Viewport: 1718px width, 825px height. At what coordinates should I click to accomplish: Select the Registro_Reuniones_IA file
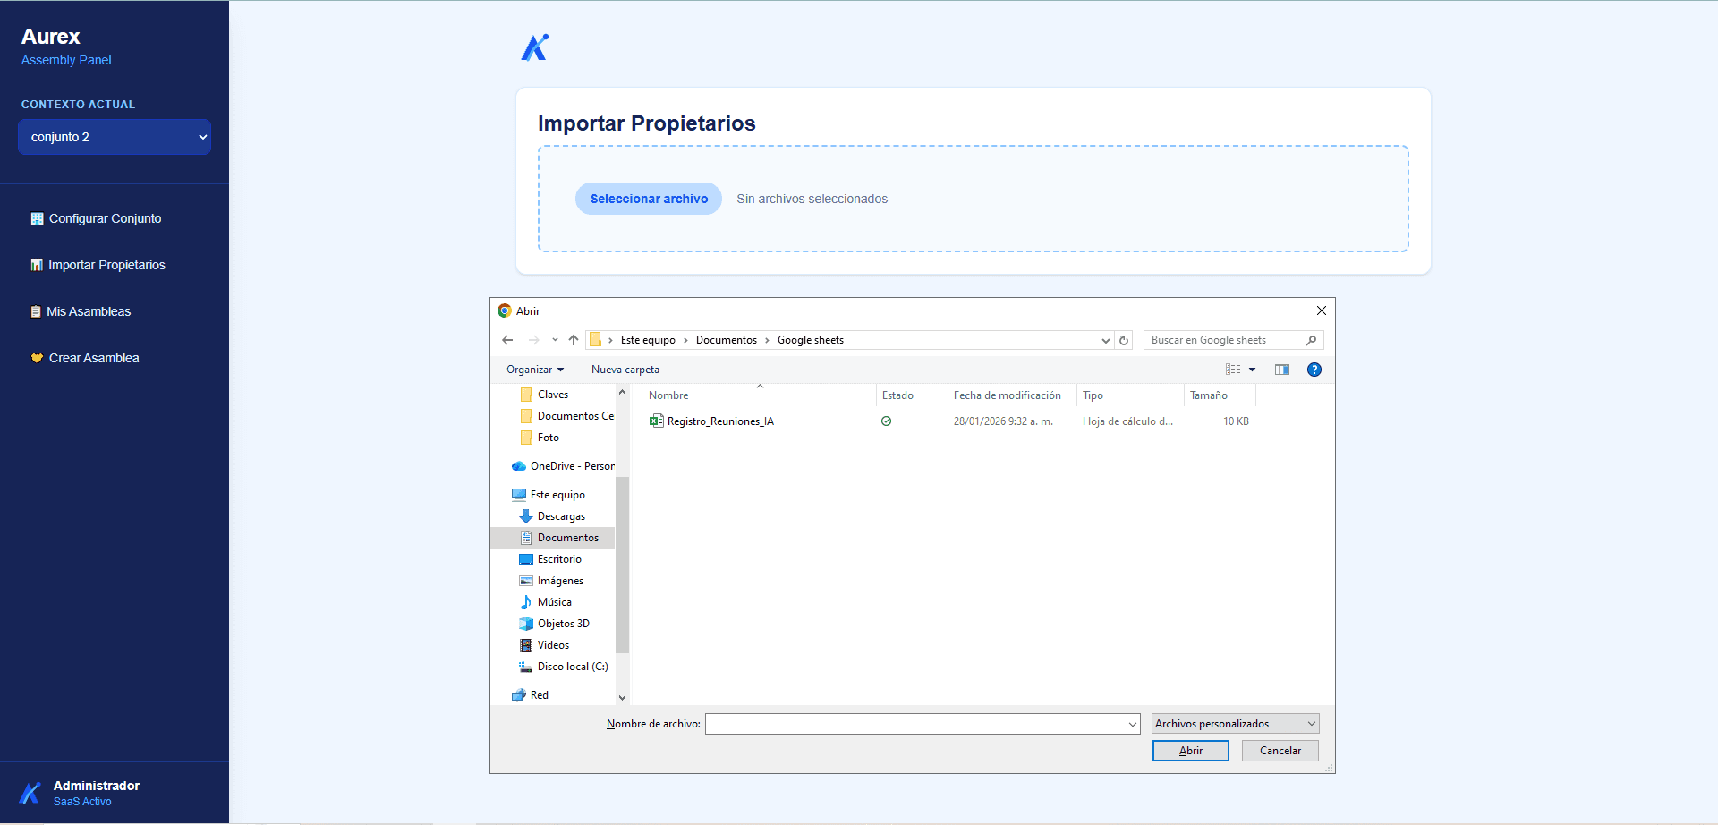720,421
